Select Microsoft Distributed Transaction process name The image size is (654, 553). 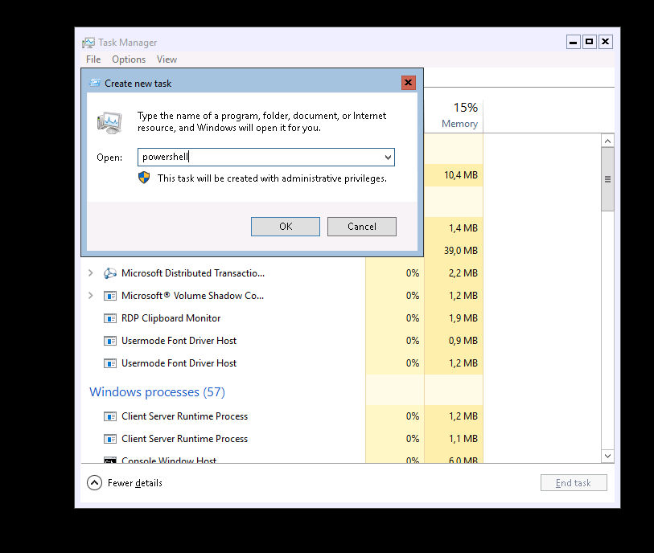193,273
